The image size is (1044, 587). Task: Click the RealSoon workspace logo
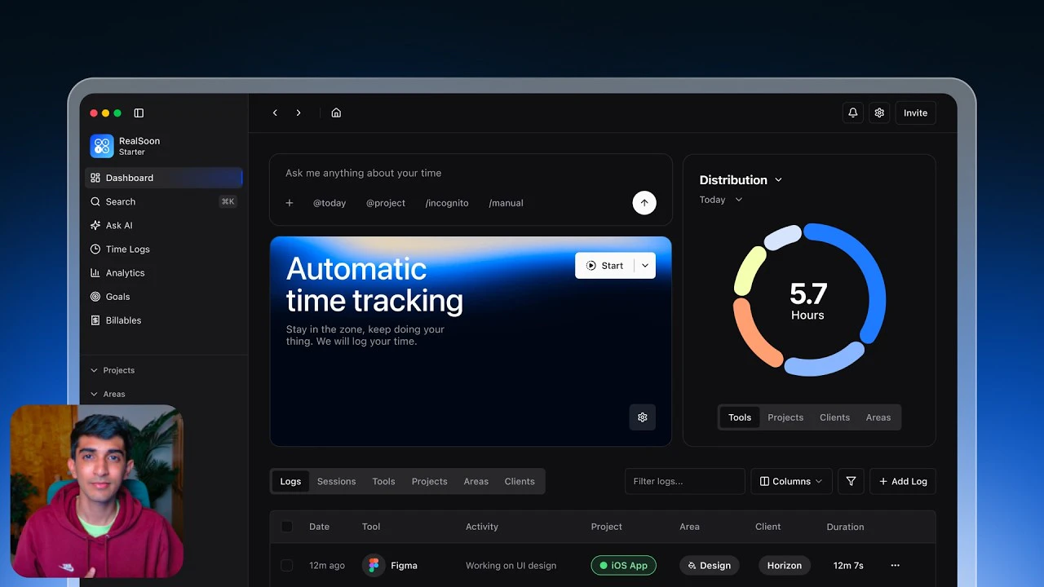click(102, 146)
